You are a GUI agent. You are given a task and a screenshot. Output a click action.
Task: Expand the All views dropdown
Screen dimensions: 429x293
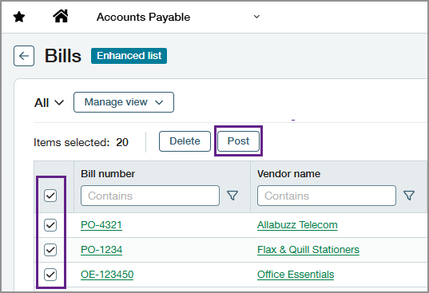click(49, 103)
